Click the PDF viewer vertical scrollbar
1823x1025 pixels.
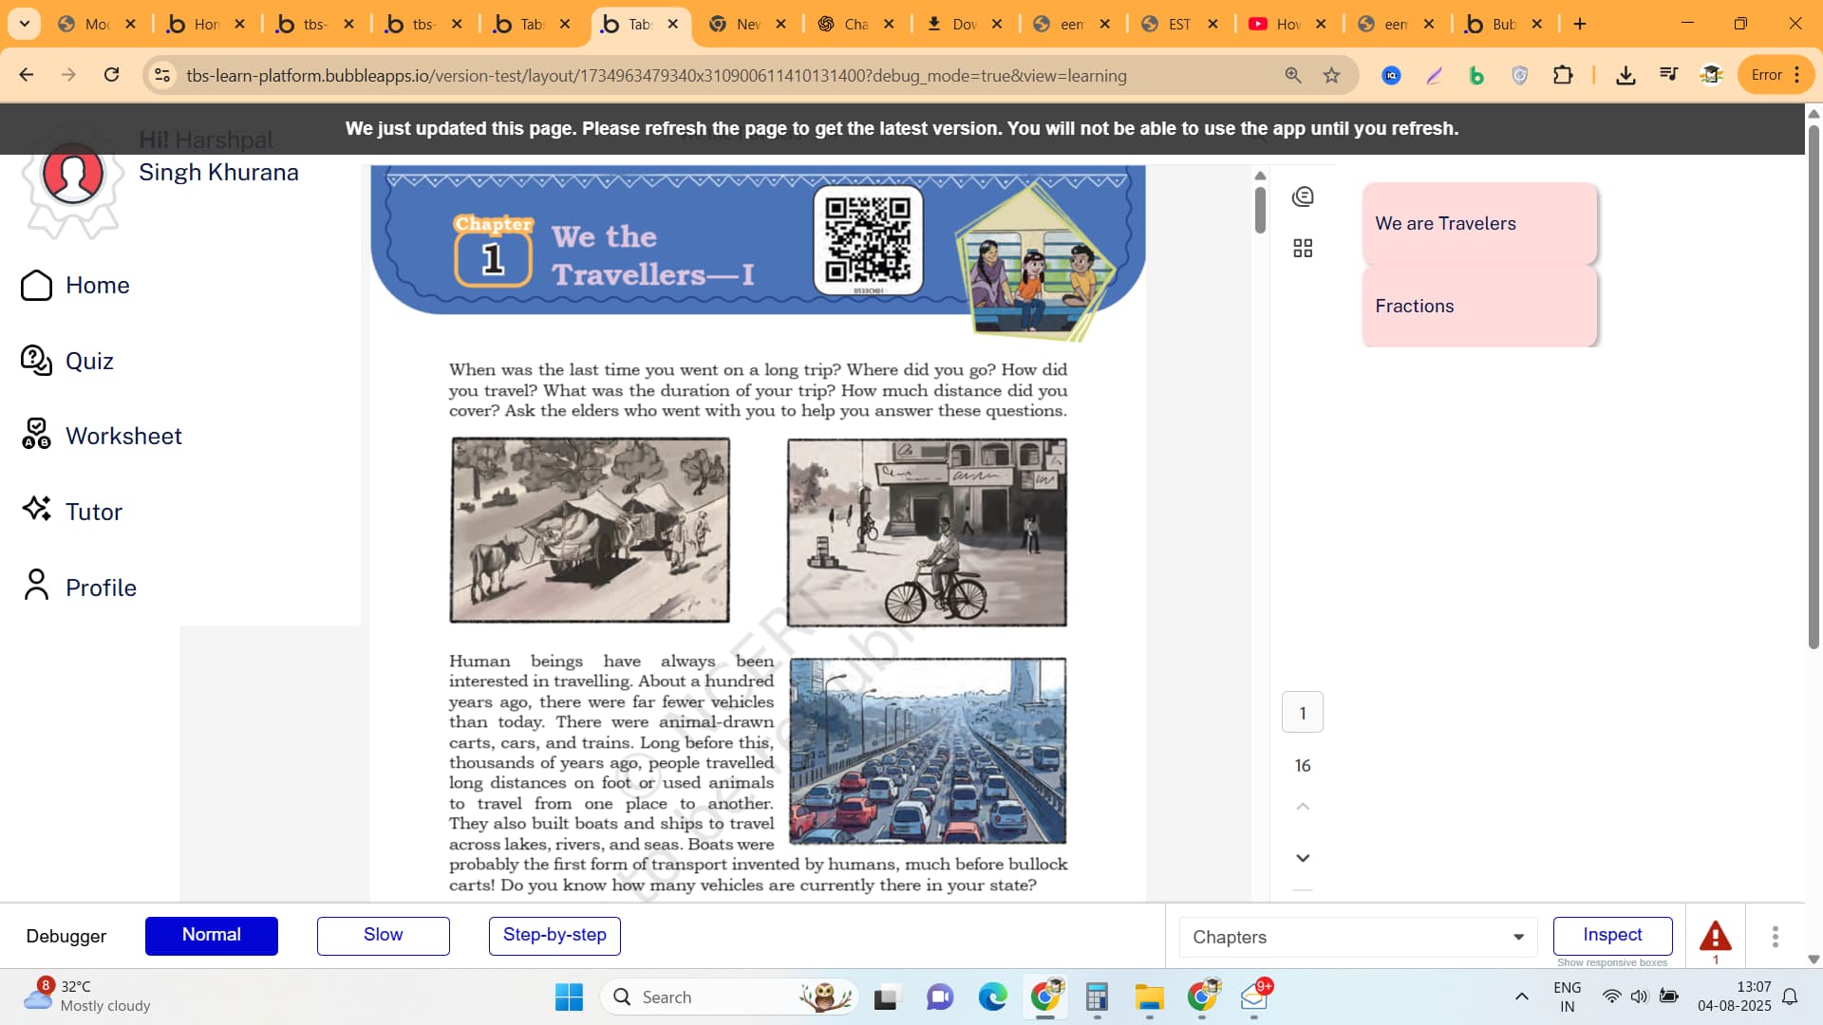[x=1260, y=209]
